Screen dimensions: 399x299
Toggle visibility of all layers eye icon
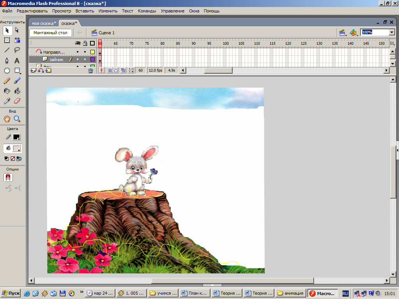pos(78,43)
